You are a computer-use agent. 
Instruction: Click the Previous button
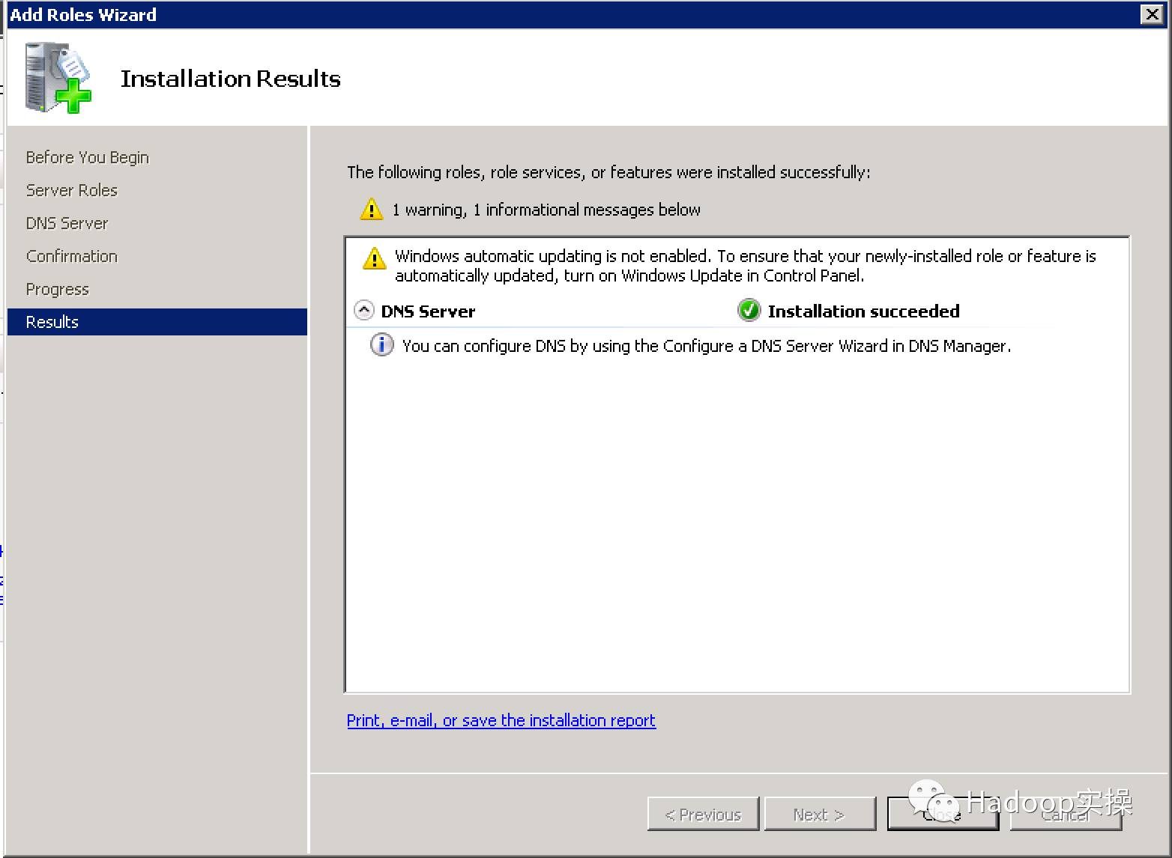[x=702, y=814]
